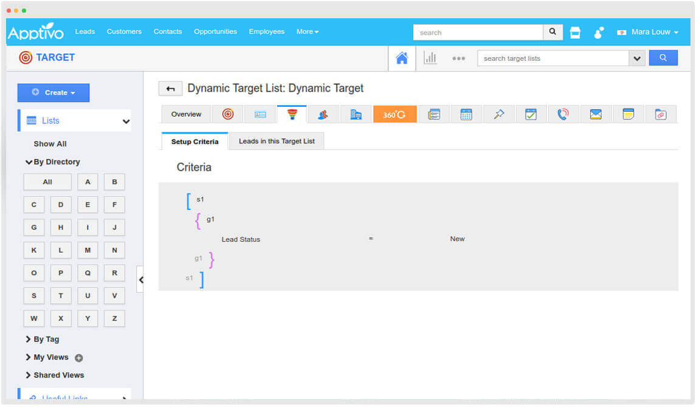699x407 pixels.
Task: Open the Opportunities menu item
Action: tap(215, 32)
